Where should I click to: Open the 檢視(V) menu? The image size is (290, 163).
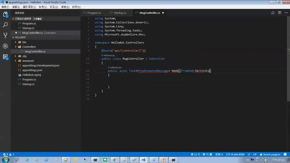(x=43, y=7)
